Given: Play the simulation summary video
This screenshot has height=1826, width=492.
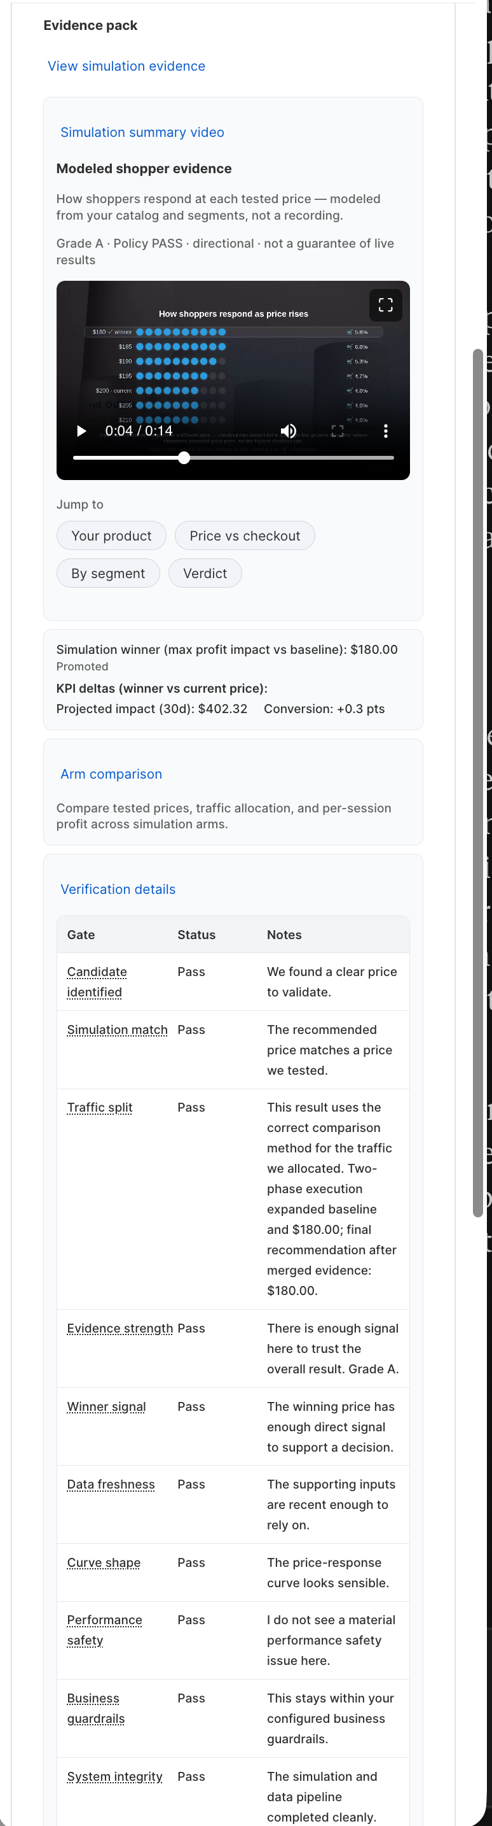Looking at the screenshot, I should click(x=81, y=431).
